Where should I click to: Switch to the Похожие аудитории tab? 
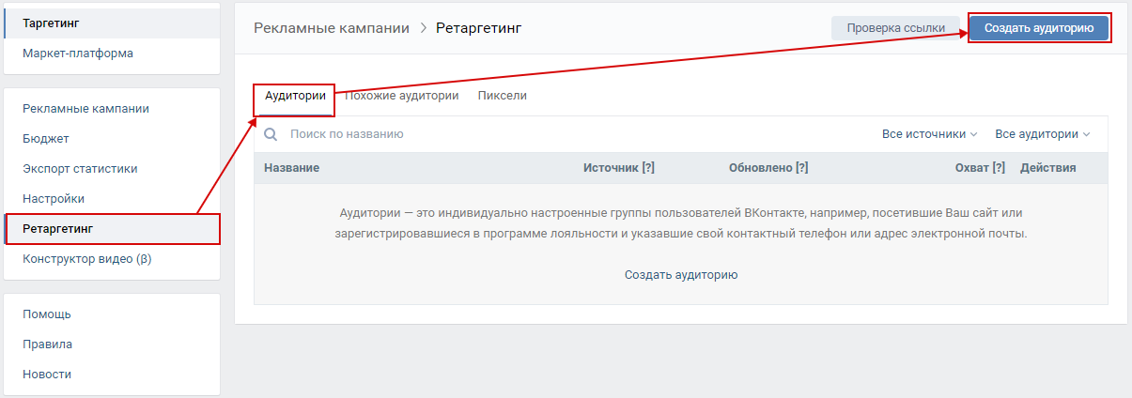(x=401, y=96)
